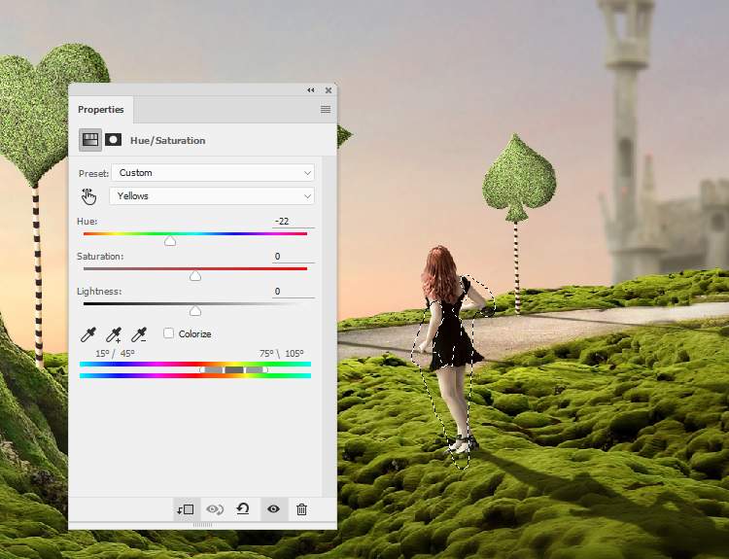Image resolution: width=729 pixels, height=559 pixels.
Task: Collapse the panel with double-arrow icon
Action: (311, 90)
